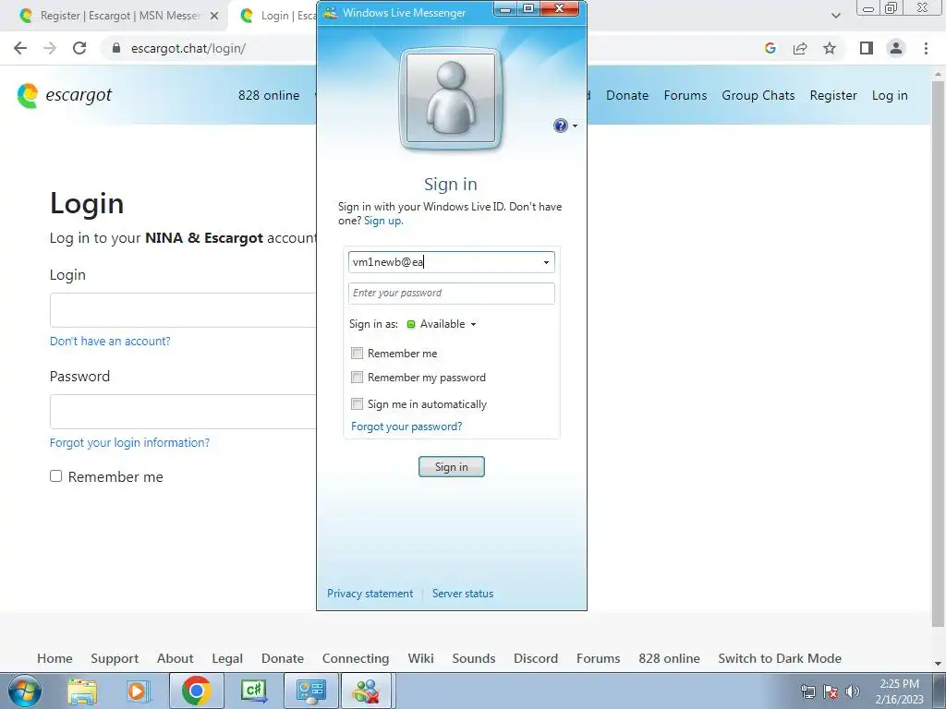Bookmark this page with the star icon
The height and width of the screenshot is (709, 946).
pyautogui.click(x=830, y=48)
